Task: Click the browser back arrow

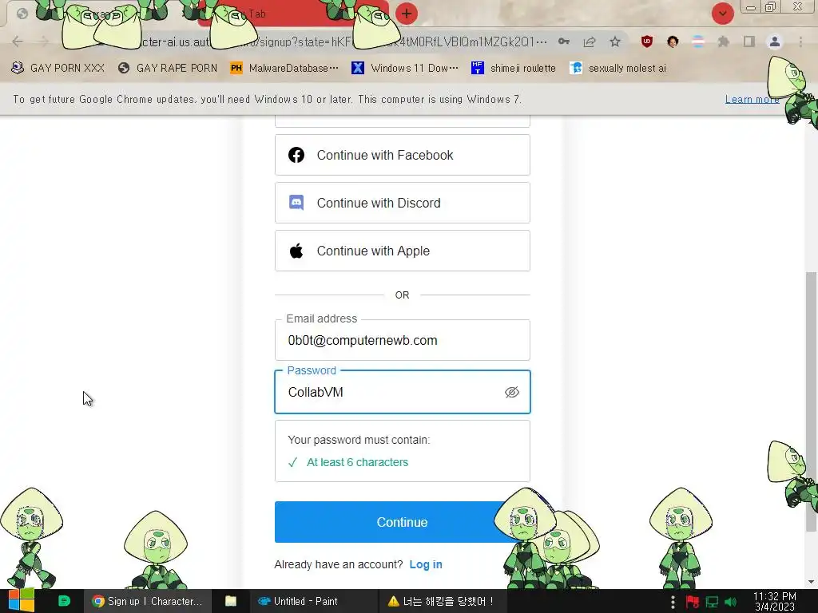Action: 18,42
